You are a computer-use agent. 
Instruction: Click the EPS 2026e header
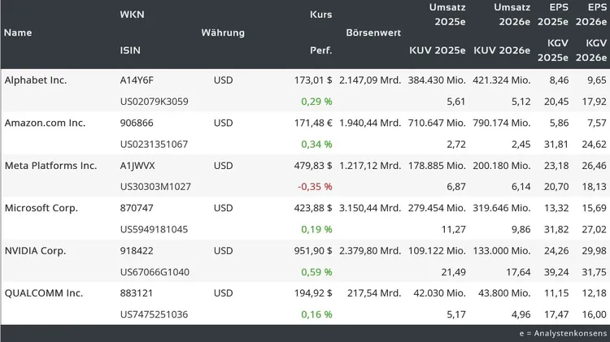(x=591, y=15)
